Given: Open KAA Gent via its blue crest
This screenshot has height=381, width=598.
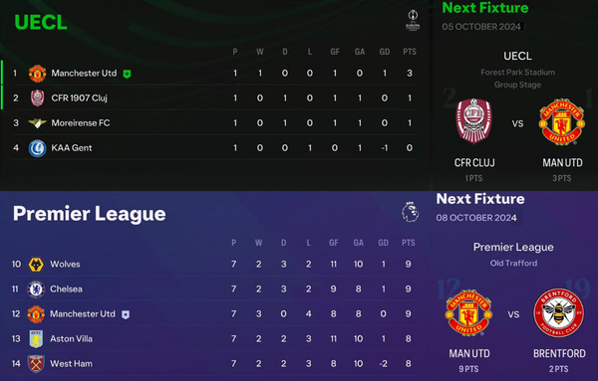Looking at the screenshot, I should pyautogui.click(x=38, y=148).
